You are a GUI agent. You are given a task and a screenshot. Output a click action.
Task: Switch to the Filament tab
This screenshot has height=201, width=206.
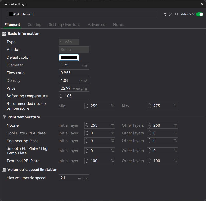pos(12,25)
